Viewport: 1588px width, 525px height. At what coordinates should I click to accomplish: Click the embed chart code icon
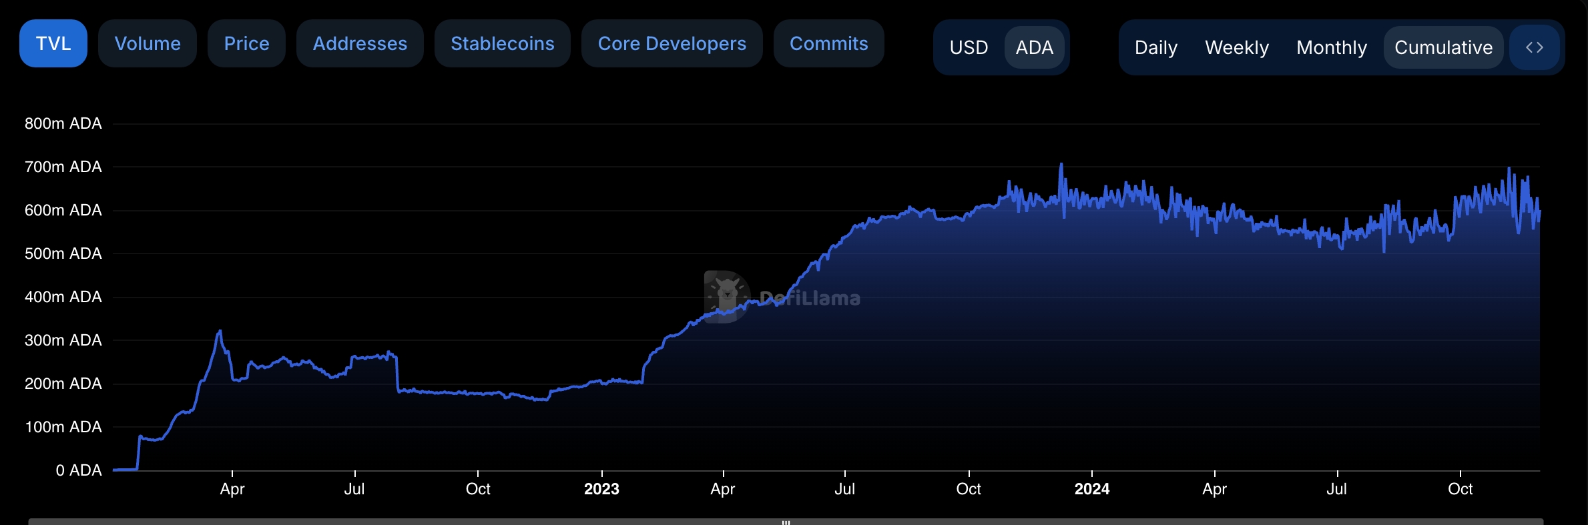click(1534, 47)
